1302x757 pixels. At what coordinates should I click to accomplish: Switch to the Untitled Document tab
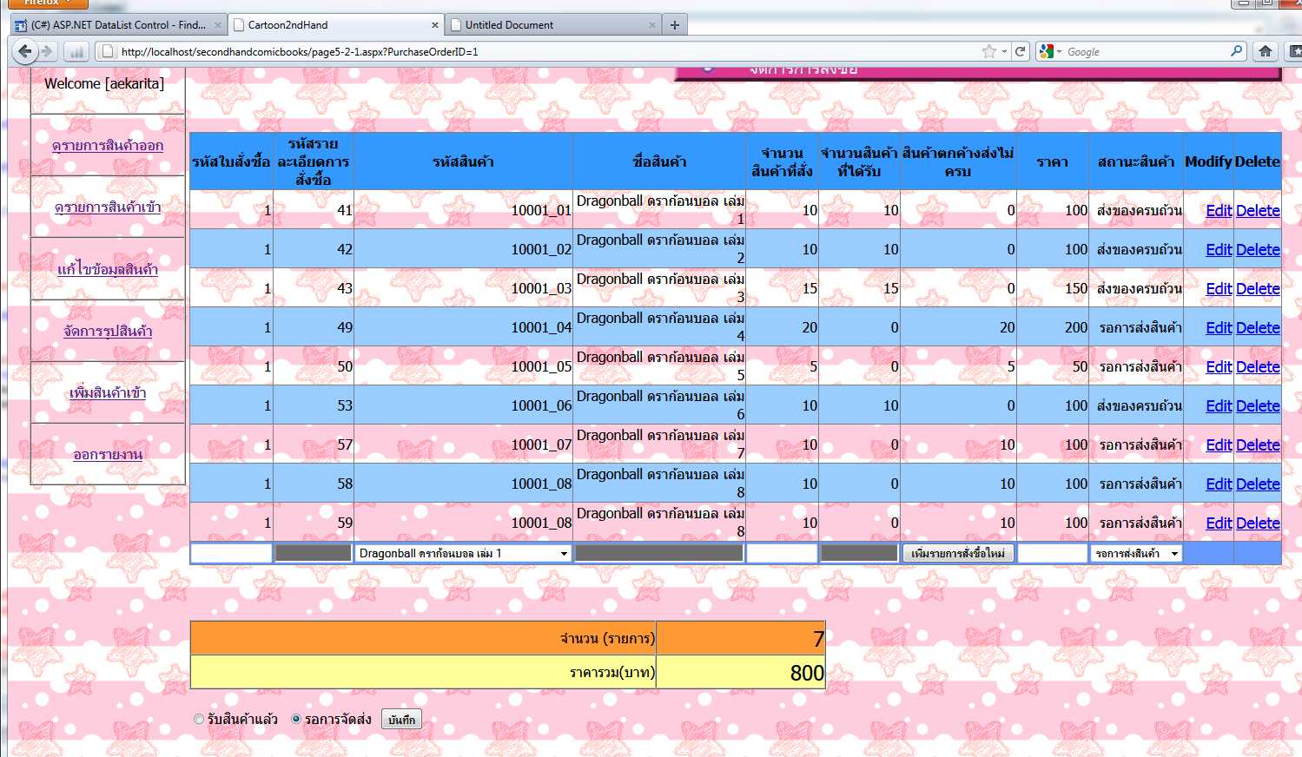pos(509,25)
